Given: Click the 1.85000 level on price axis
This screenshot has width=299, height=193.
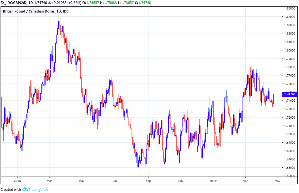Looking at the screenshot, I should click(289, 9).
